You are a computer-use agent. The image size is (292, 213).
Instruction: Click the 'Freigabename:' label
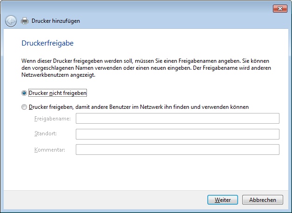[x=53, y=119]
